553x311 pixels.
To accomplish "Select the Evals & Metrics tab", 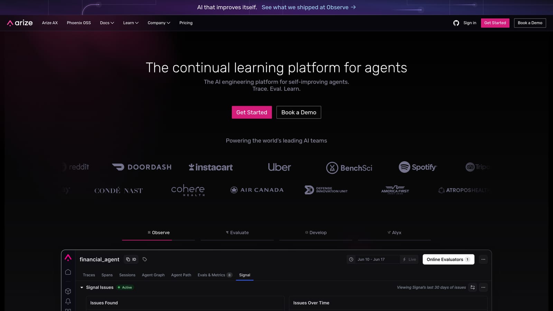I will pyautogui.click(x=215, y=275).
